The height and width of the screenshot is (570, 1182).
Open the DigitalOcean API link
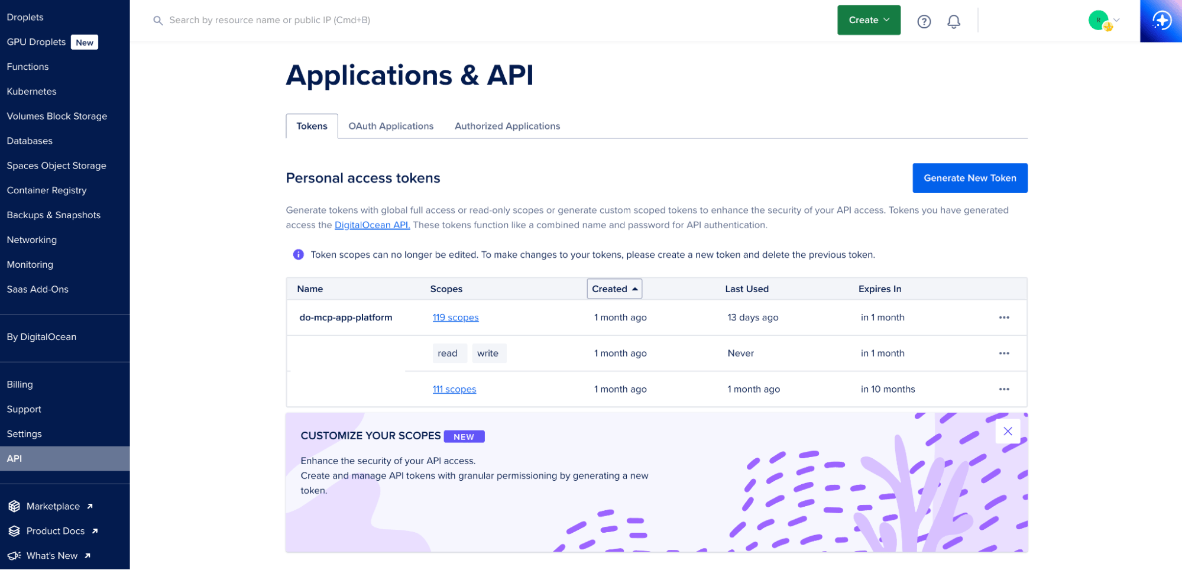pos(372,225)
